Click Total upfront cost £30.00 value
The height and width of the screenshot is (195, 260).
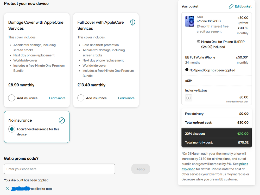pos(243,123)
